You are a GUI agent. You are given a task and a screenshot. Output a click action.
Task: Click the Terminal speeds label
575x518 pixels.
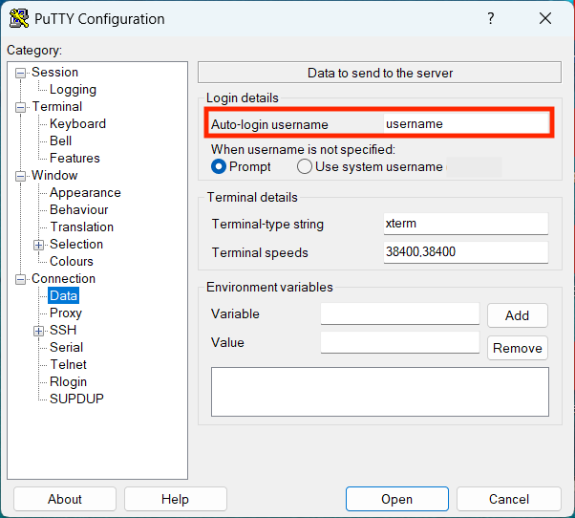(260, 252)
